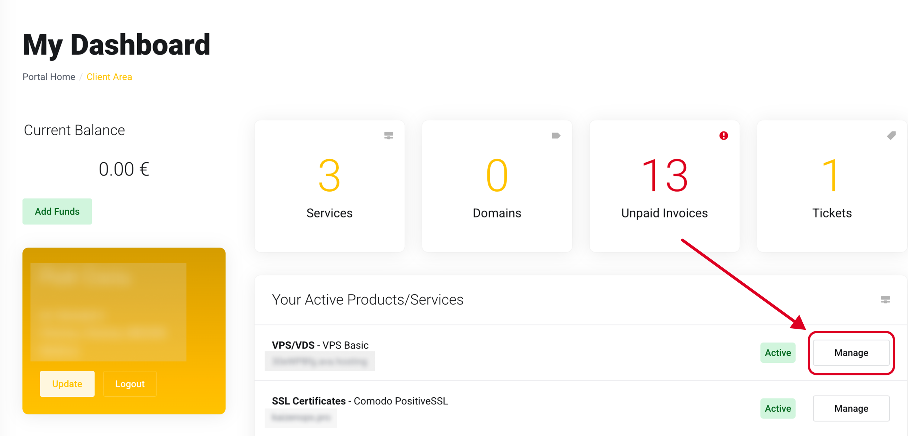This screenshot has height=436, width=908.
Task: Click Client Area breadcrumb link
Action: click(109, 77)
